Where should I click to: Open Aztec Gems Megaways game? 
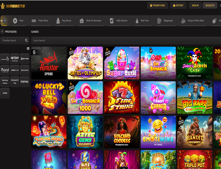click(x=85, y=132)
